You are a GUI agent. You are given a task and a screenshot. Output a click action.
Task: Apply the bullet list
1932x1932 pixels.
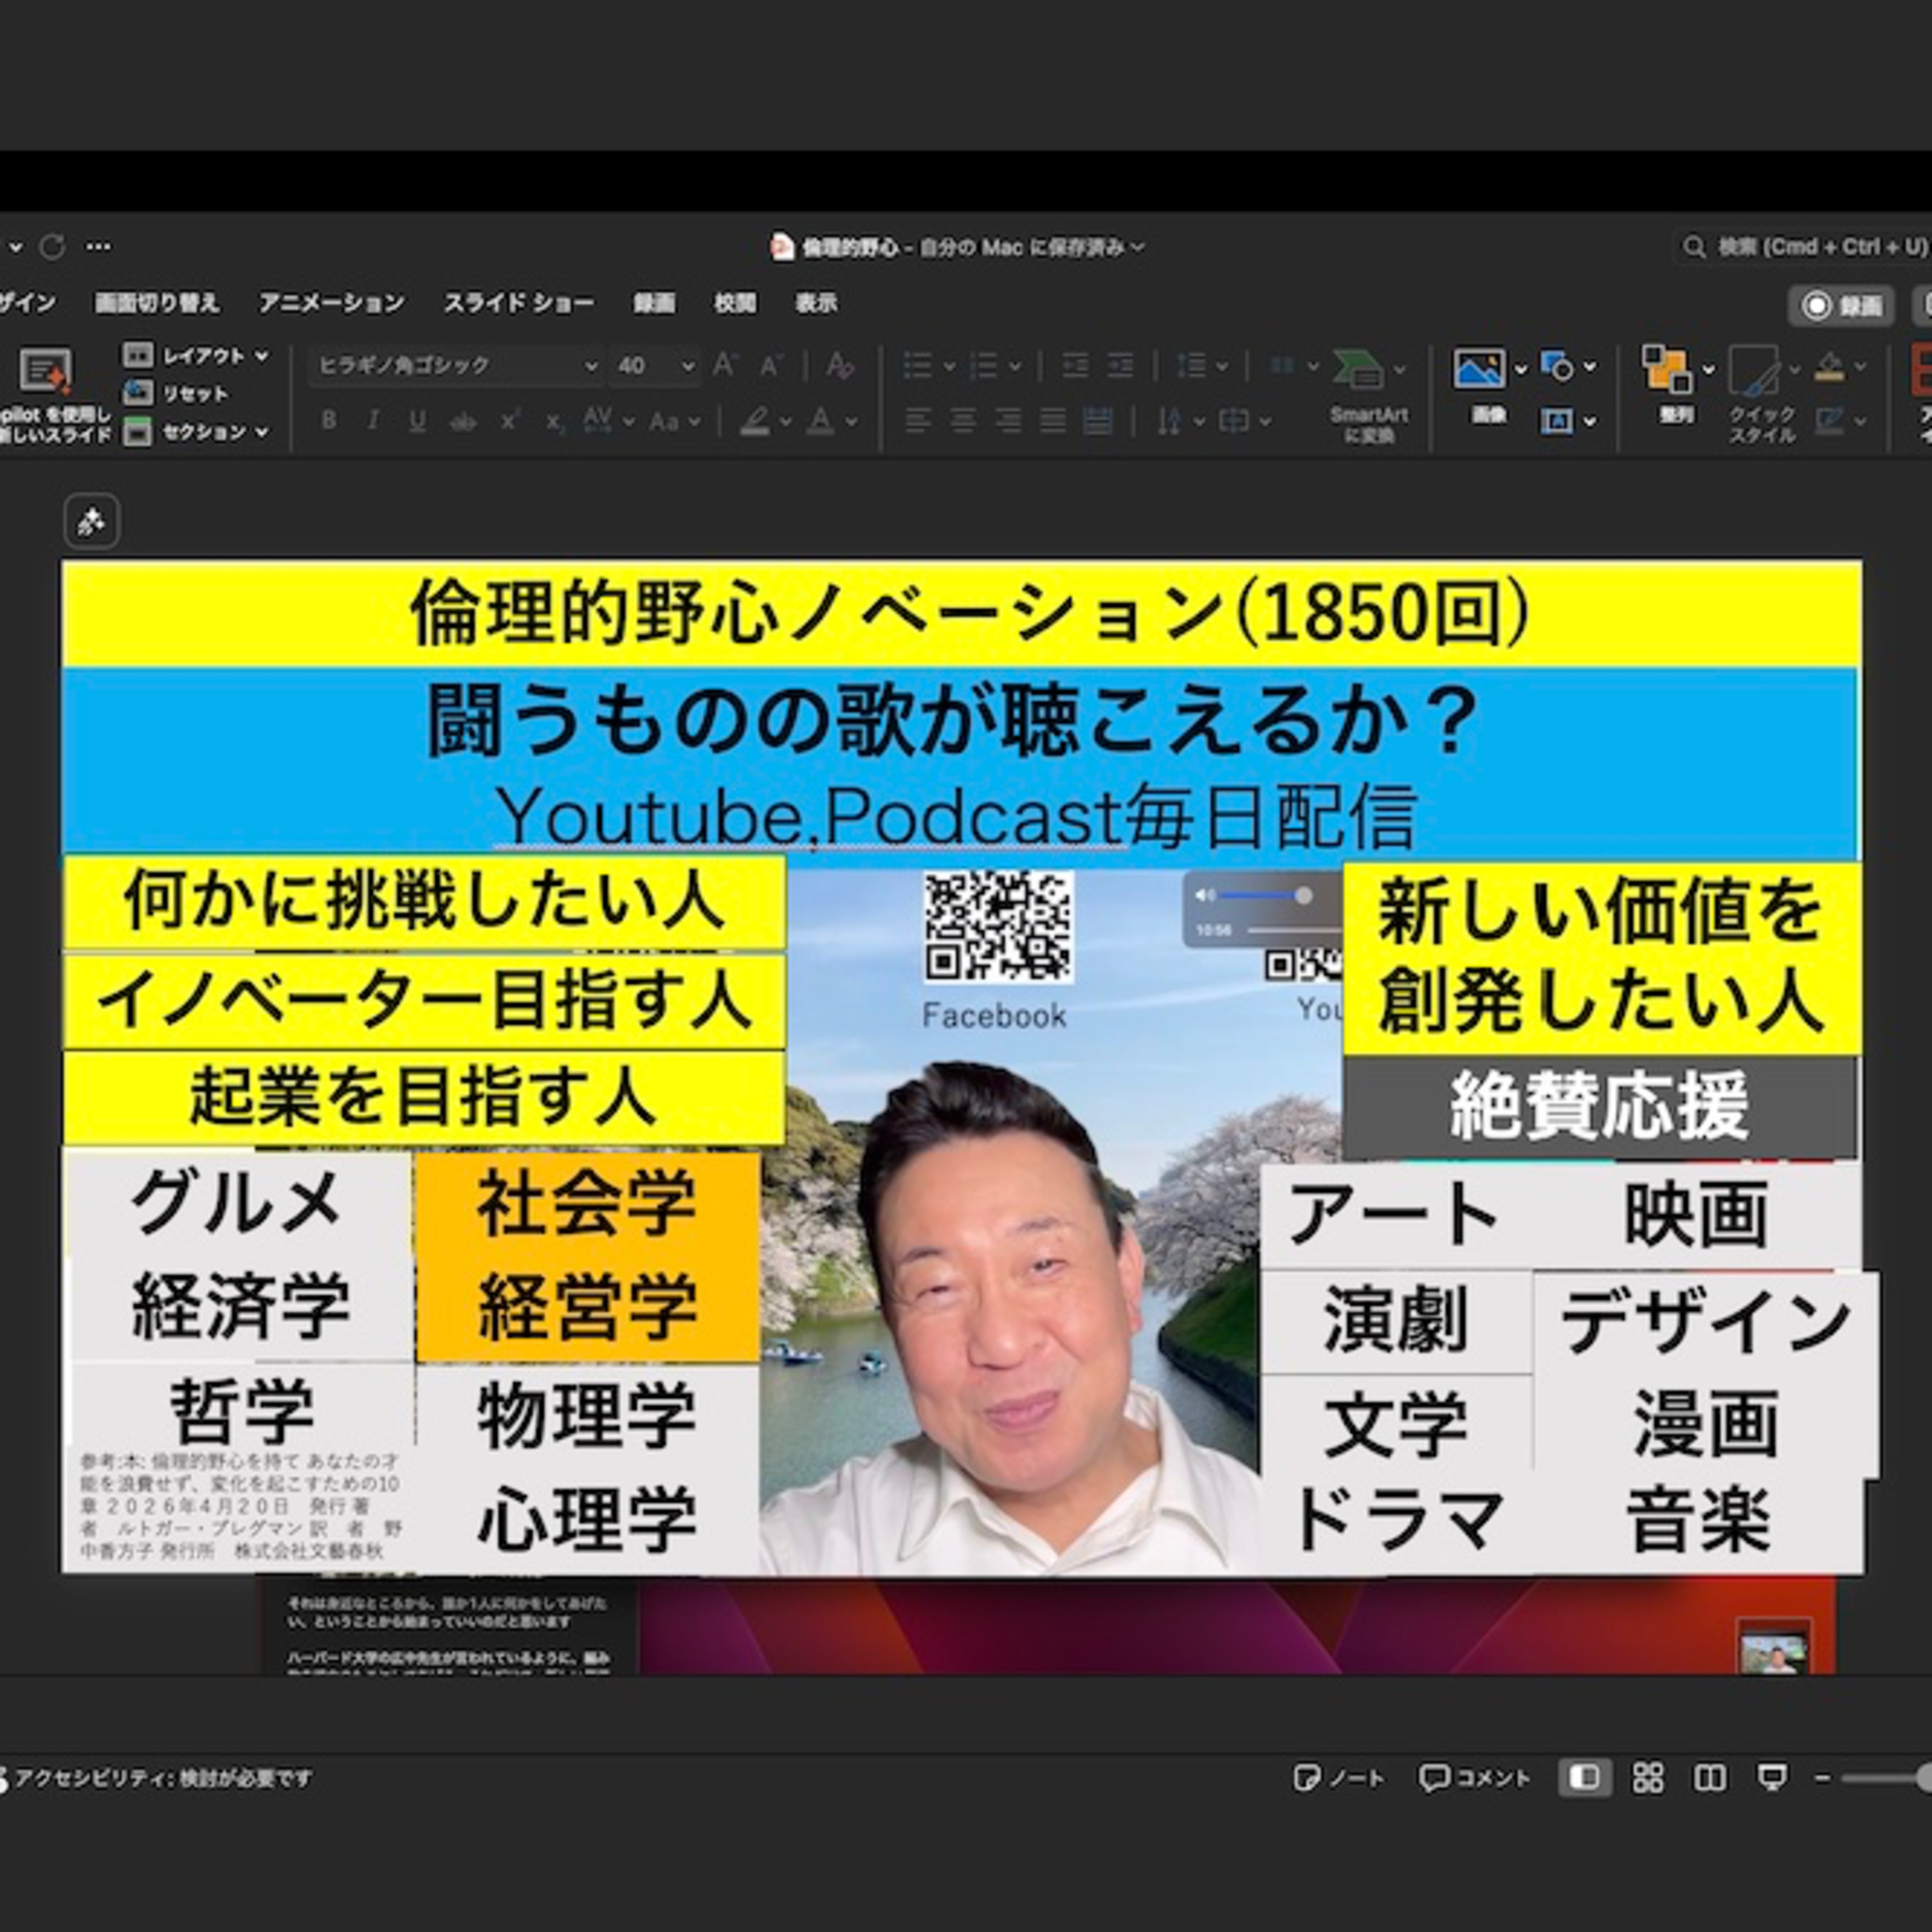tap(917, 366)
